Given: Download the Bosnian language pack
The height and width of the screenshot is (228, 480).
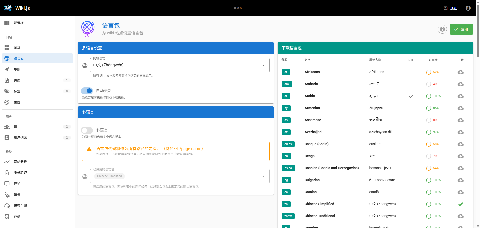Looking at the screenshot, I should point(461,168).
